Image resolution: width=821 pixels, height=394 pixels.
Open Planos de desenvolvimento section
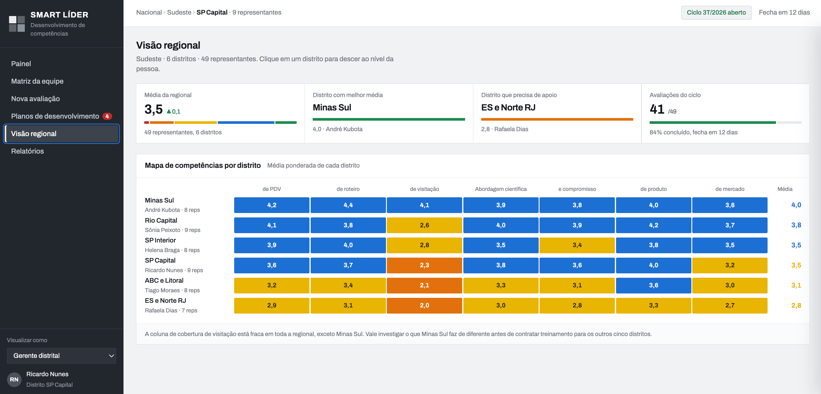pos(62,116)
